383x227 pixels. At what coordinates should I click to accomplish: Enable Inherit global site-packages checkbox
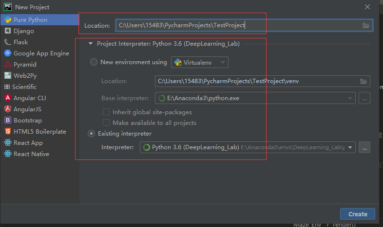pyautogui.click(x=106, y=112)
